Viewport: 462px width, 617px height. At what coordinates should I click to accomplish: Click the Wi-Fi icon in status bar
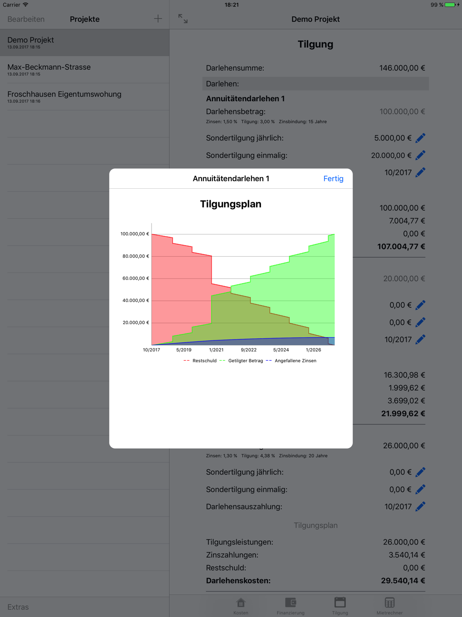[25, 5]
